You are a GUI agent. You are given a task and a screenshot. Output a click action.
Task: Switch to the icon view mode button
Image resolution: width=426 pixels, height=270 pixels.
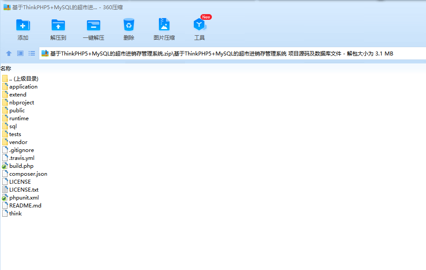point(20,53)
